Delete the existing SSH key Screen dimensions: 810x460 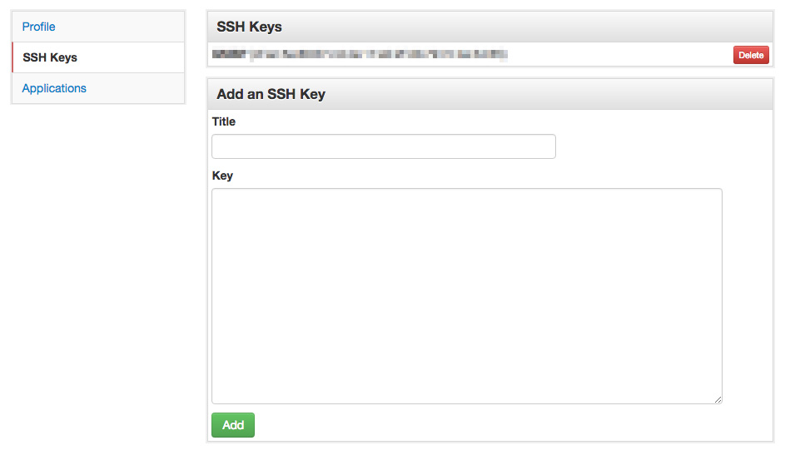(751, 55)
